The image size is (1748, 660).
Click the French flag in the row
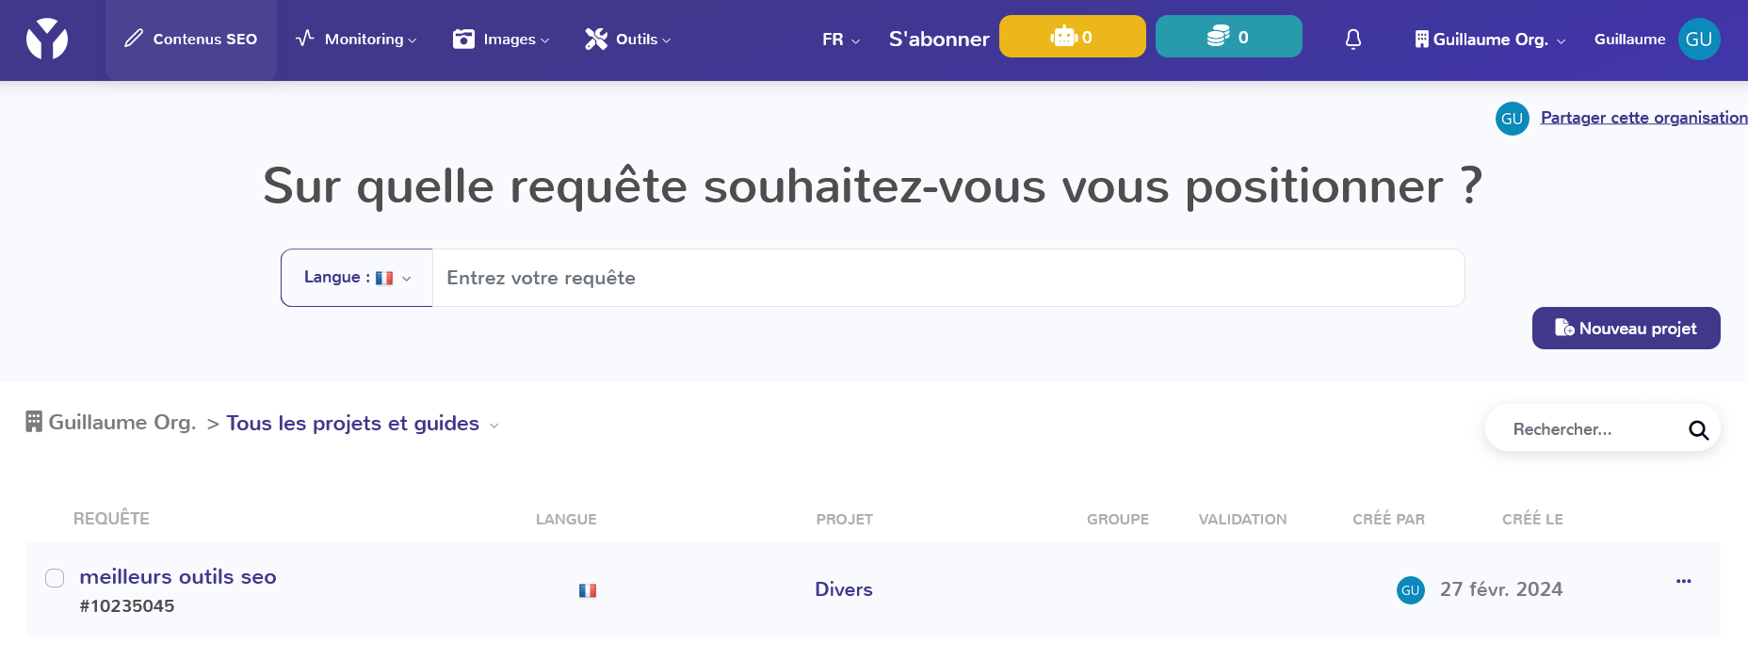pos(588,590)
